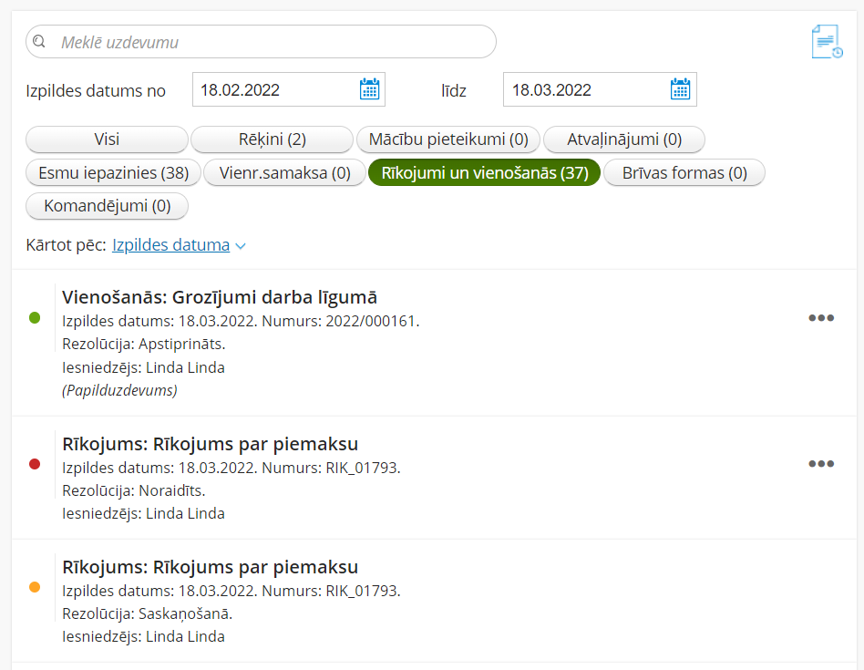The image size is (864, 670).
Task: Click the search magnifier icon
Action: [x=38, y=41]
